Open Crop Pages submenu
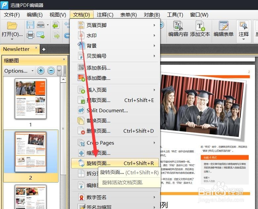 [x=115, y=143]
